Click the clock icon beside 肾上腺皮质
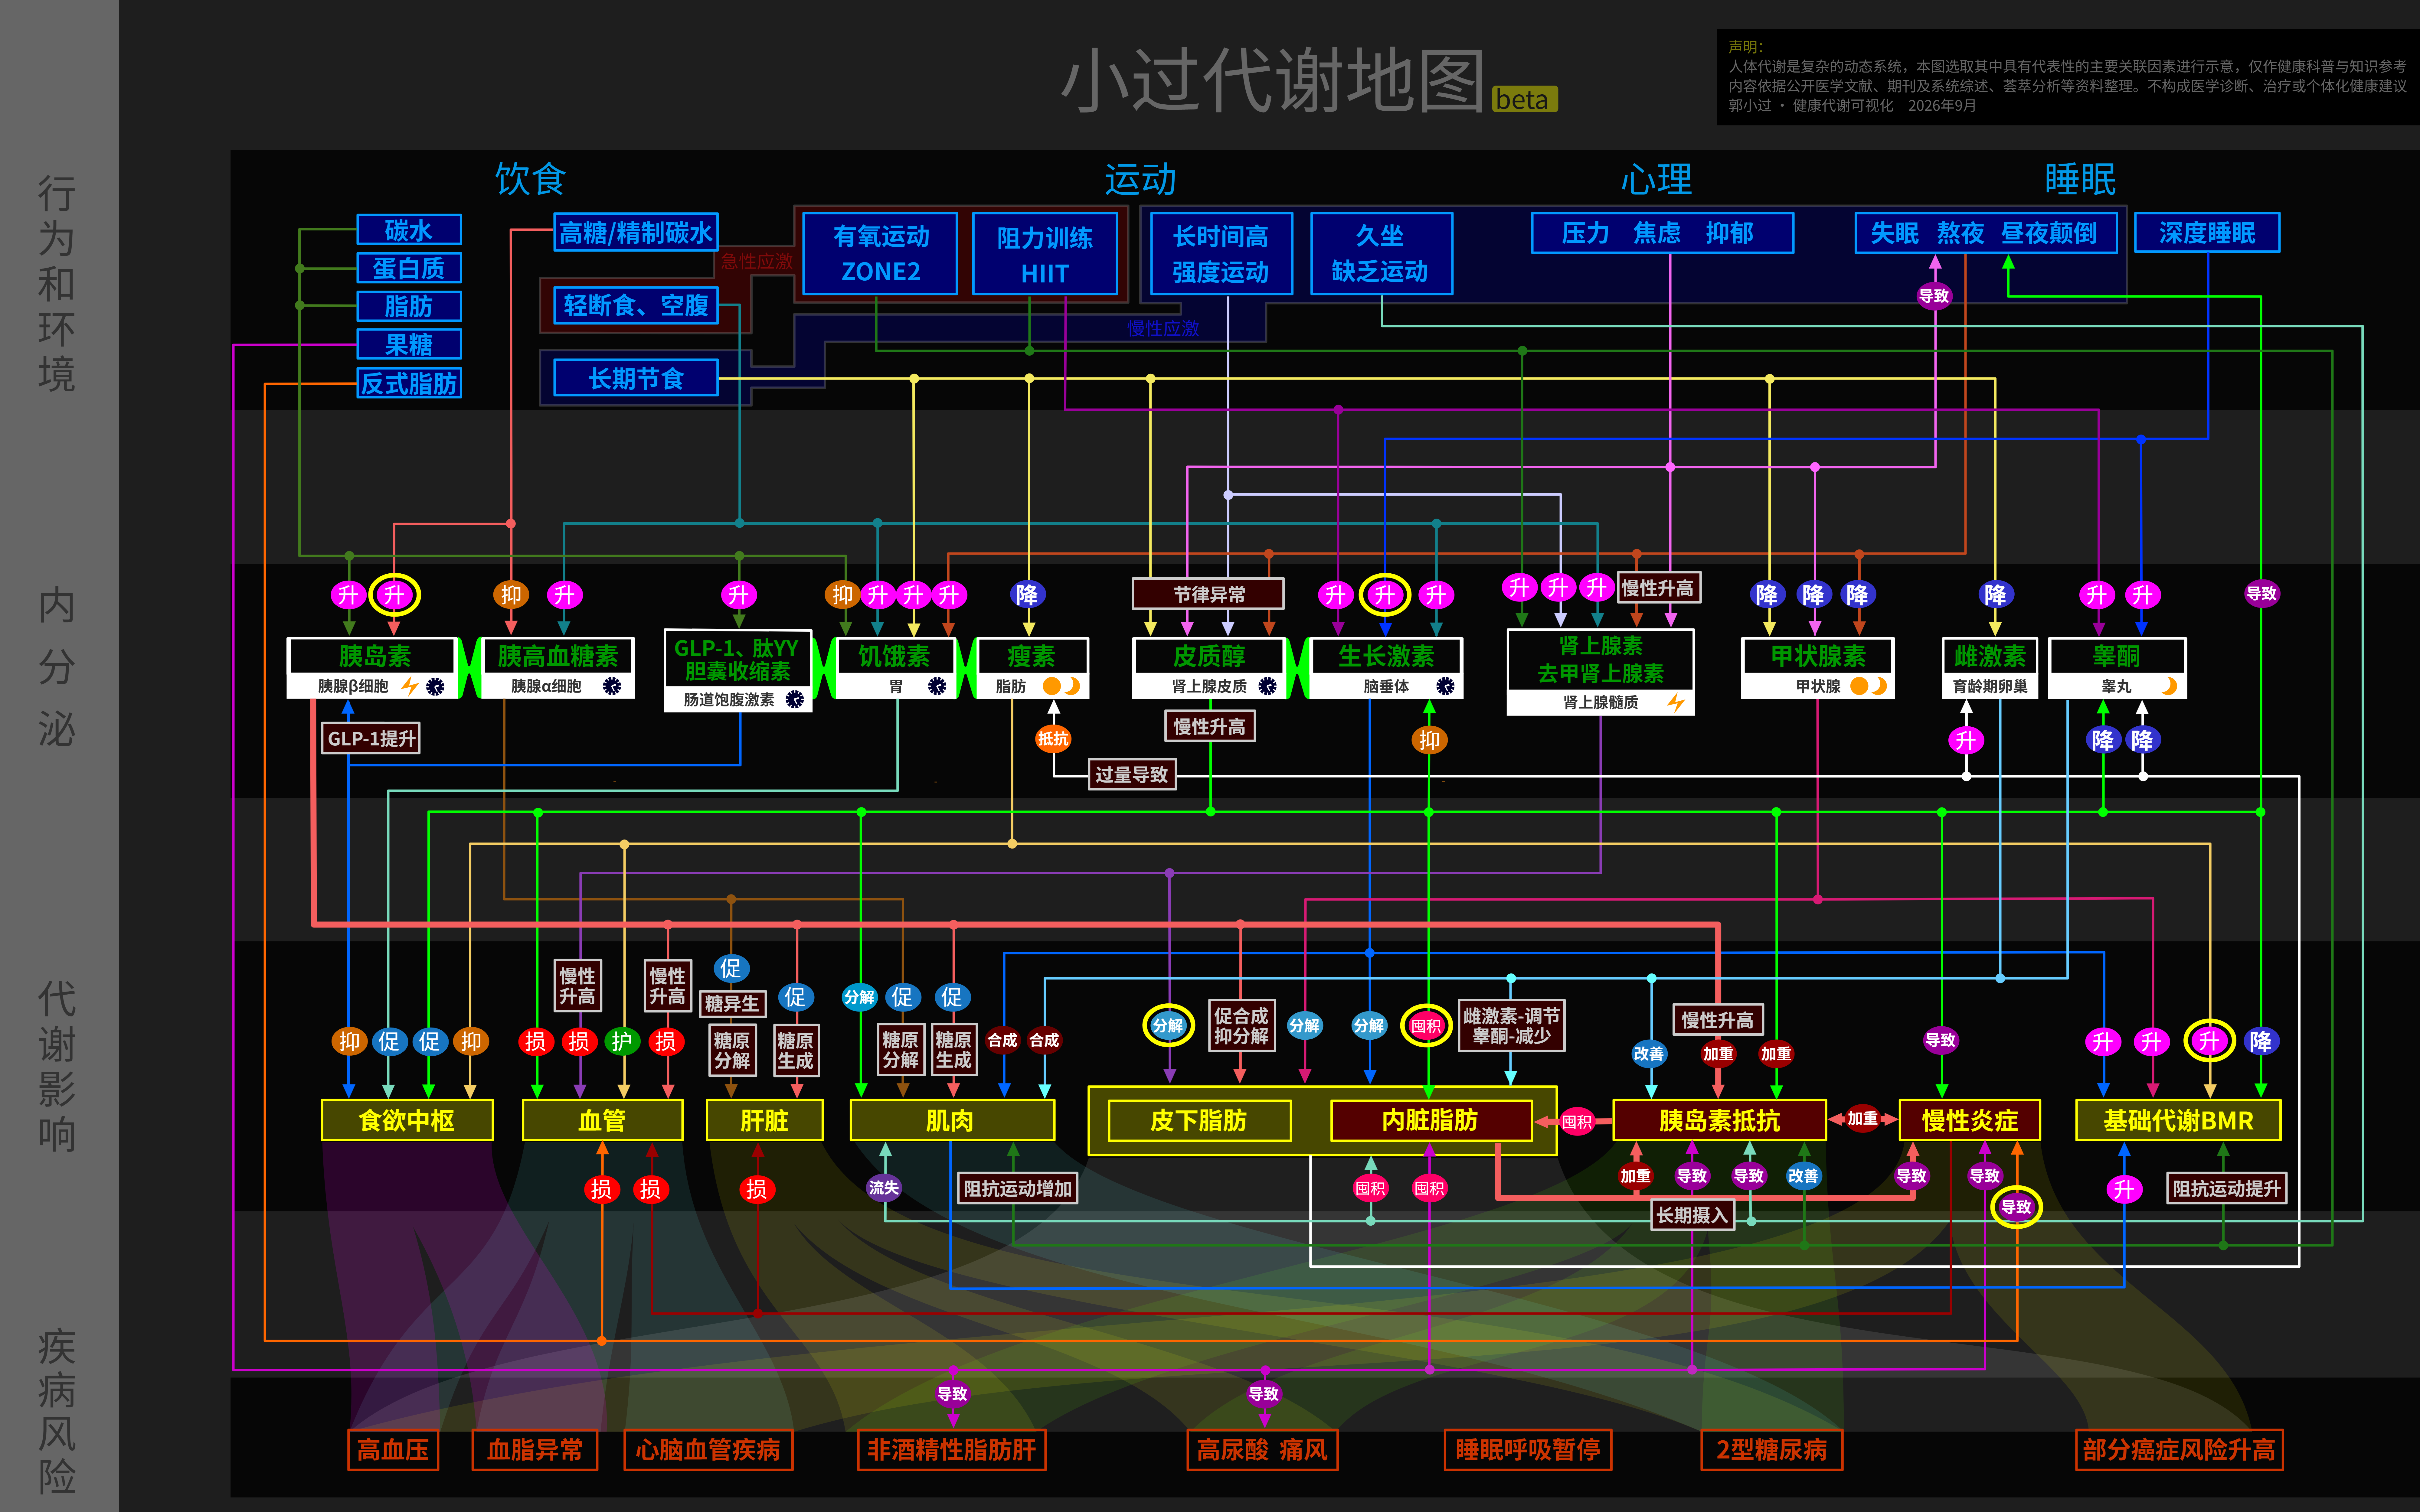 [1267, 686]
